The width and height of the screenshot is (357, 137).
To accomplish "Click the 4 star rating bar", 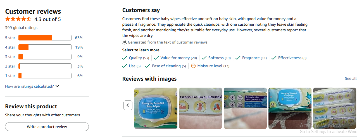I will 45,47.
